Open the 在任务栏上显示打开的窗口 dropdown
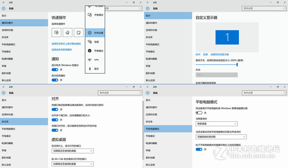This screenshot has height=168, width=288. tap(73, 151)
